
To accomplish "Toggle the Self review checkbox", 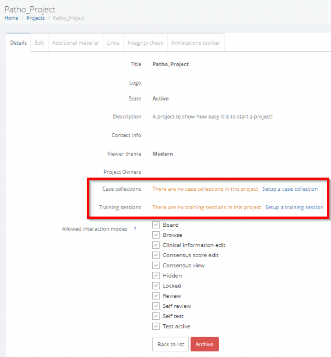I will (x=156, y=306).
